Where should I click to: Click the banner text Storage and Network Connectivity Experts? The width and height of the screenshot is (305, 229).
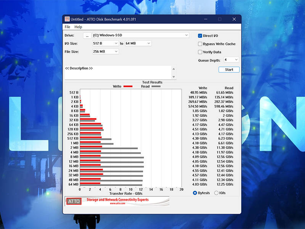117,200
